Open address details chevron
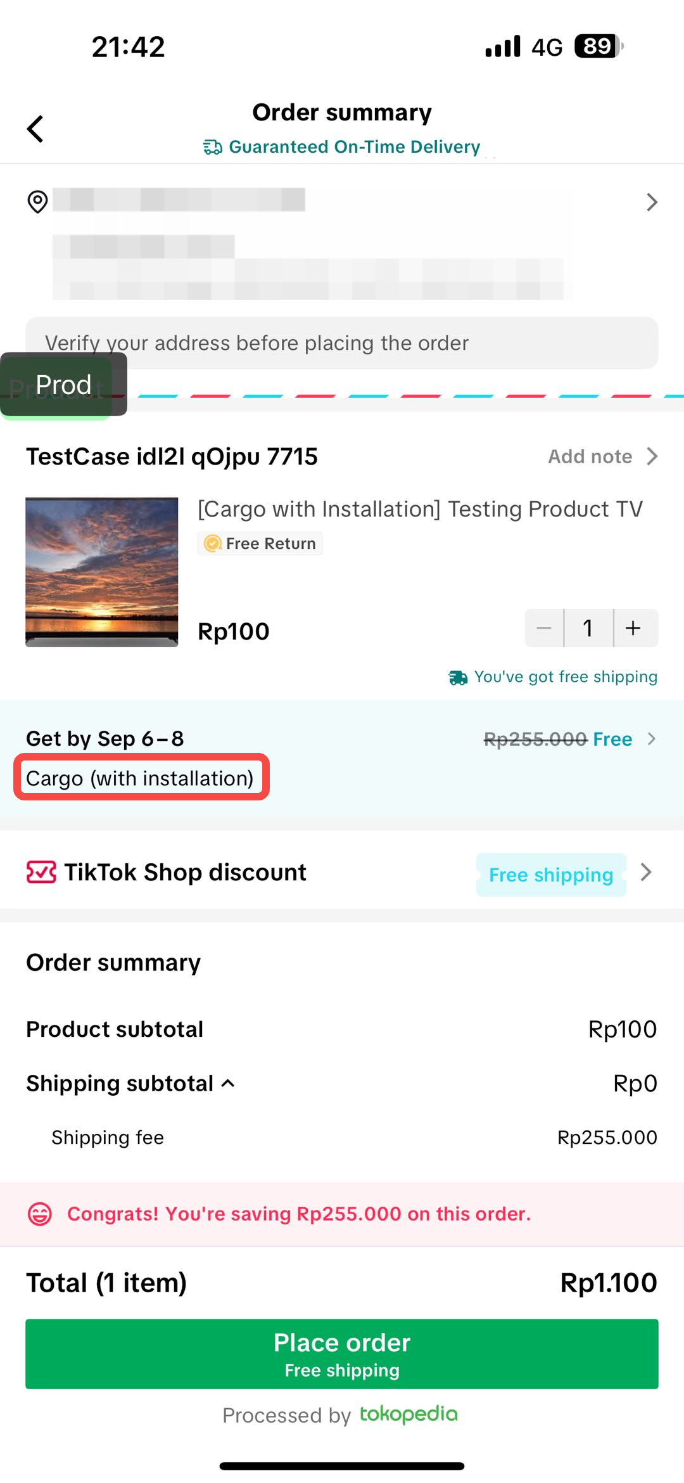This screenshot has width=684, height=1483. [x=652, y=202]
